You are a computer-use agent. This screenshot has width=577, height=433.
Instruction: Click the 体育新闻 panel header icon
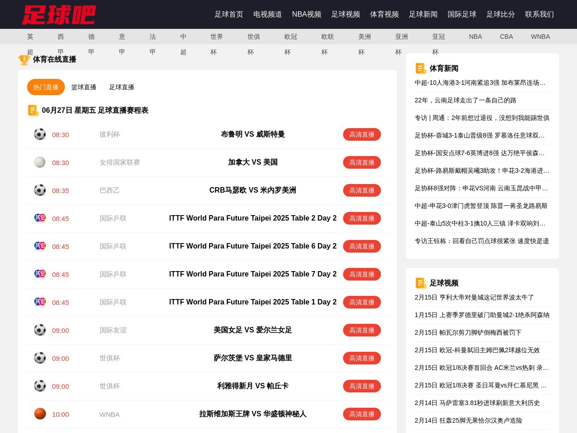click(420, 68)
